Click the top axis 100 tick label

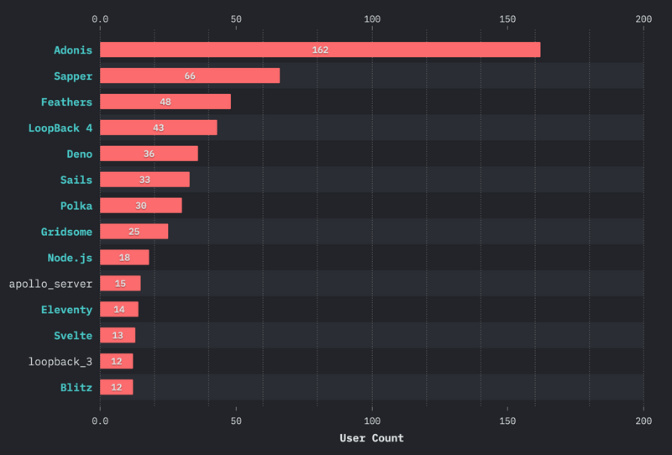[372, 18]
